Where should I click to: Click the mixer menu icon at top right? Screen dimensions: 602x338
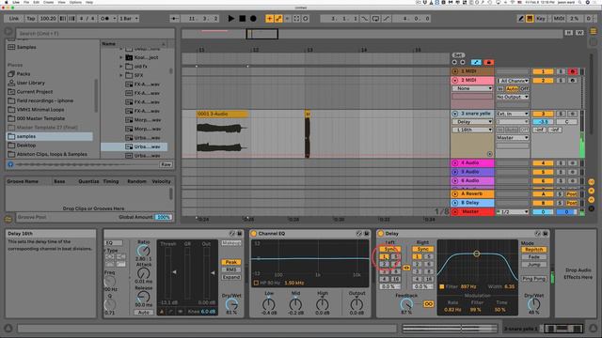point(594,31)
